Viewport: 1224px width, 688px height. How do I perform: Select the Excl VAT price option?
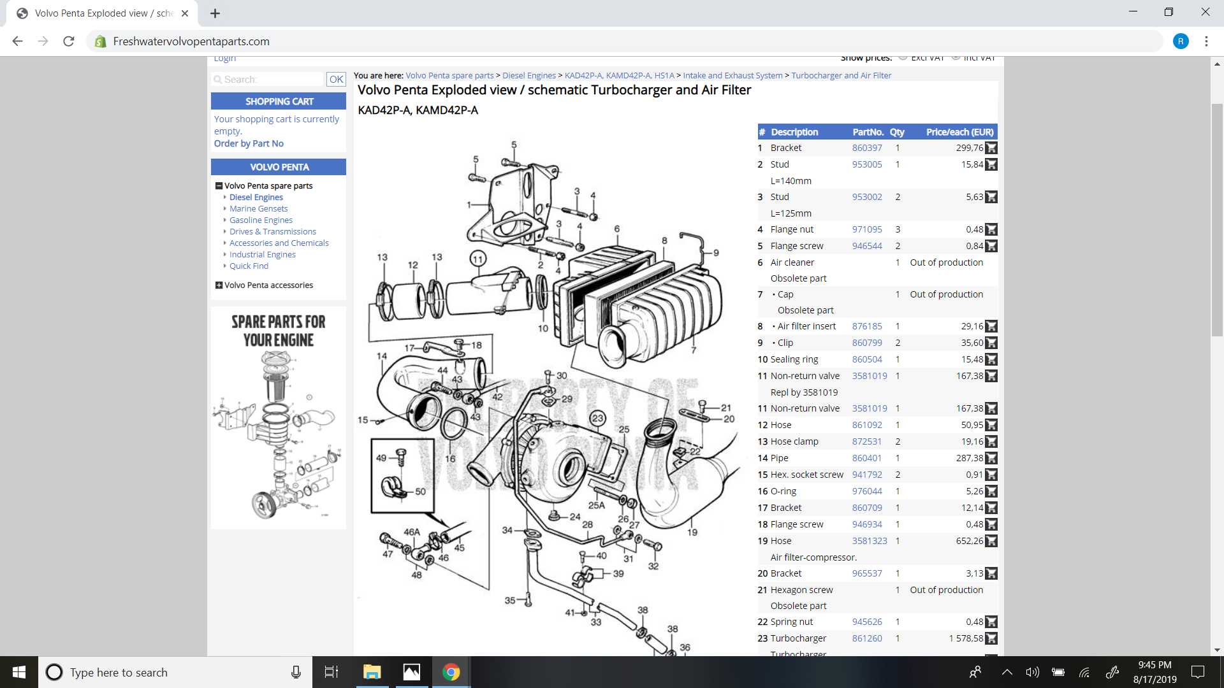point(903,57)
